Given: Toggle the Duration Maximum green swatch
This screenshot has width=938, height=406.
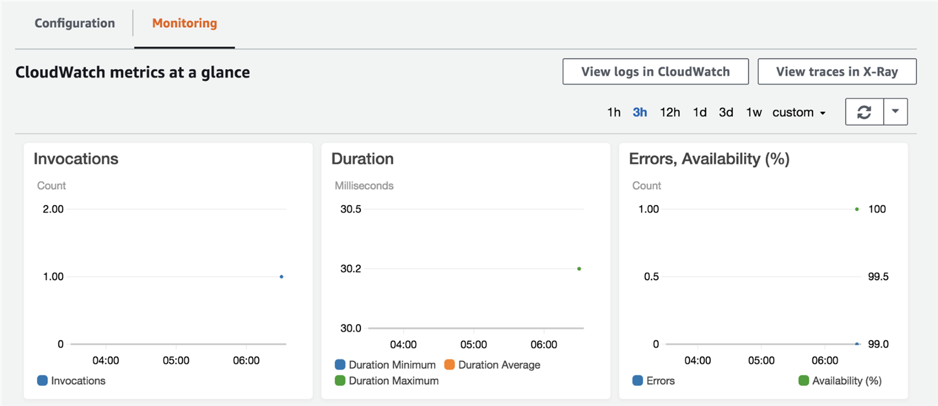Looking at the screenshot, I should pos(340,381).
